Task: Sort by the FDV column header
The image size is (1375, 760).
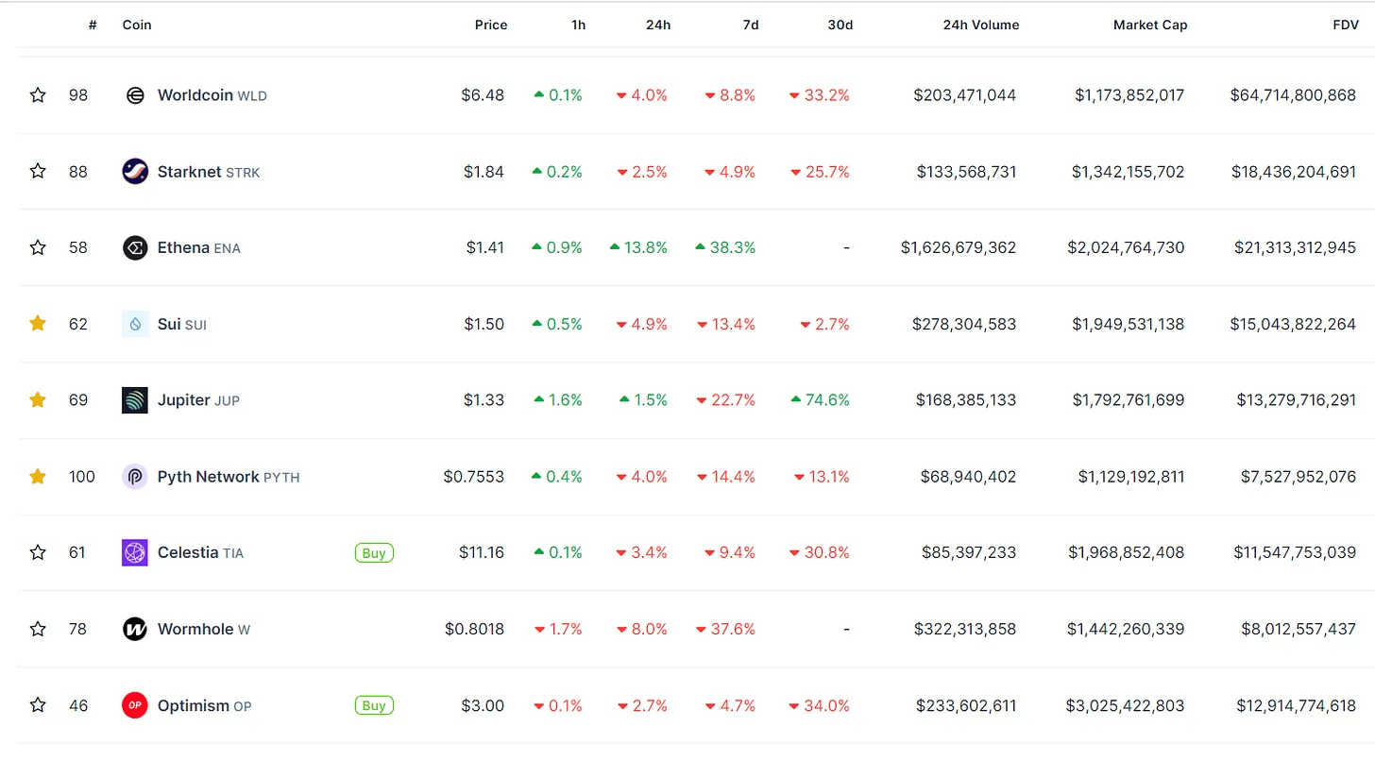Action: tap(1345, 25)
